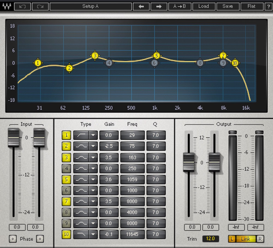Image resolution: width=273 pixels, height=248 pixels.
Task: Go to next preset with right arrow
Action: point(159,7)
